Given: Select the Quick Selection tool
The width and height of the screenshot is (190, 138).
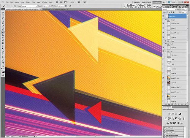Looking at the screenshot, I should point(3,21).
